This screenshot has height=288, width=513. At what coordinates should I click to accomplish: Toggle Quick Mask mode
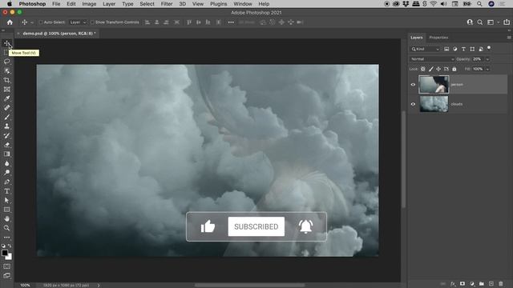[6, 266]
